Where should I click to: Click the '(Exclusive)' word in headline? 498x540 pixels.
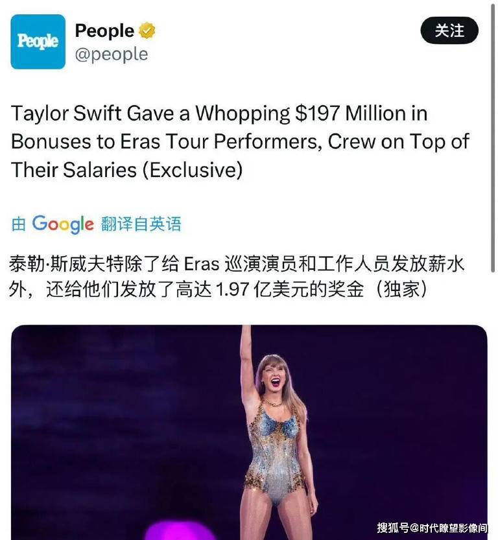tap(192, 170)
